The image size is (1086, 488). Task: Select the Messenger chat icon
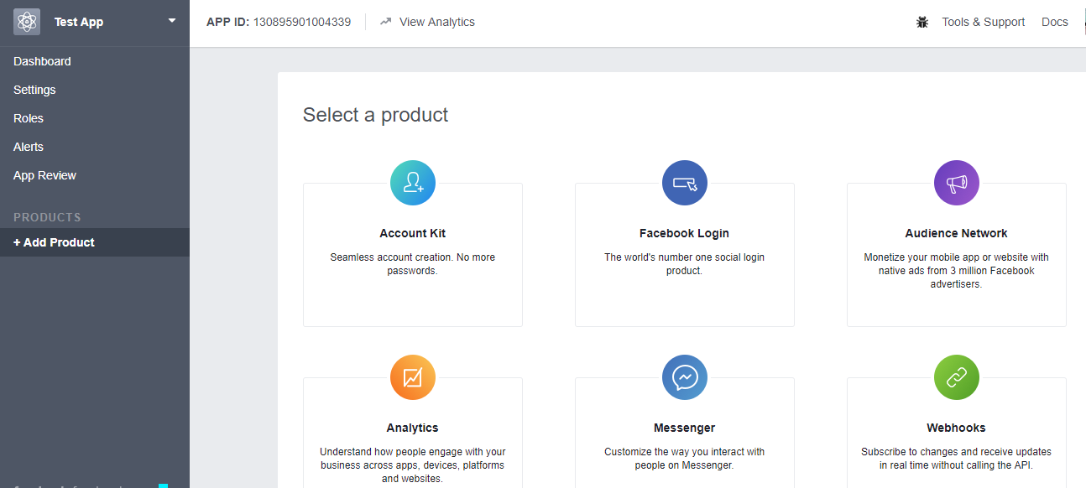point(685,377)
